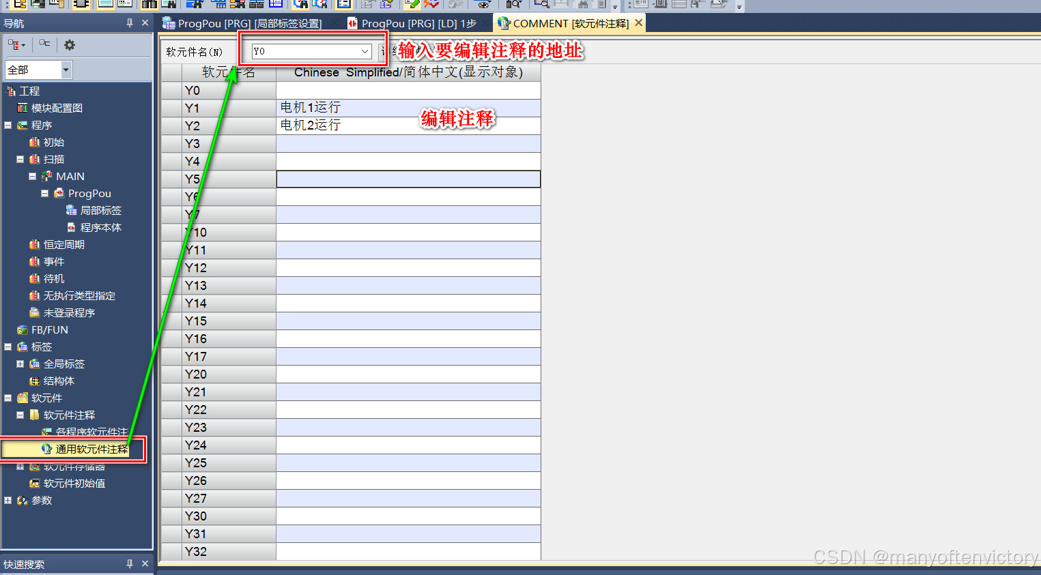Click the Y20 device name cell
Image resolution: width=1041 pixels, height=575 pixels.
[x=229, y=374]
